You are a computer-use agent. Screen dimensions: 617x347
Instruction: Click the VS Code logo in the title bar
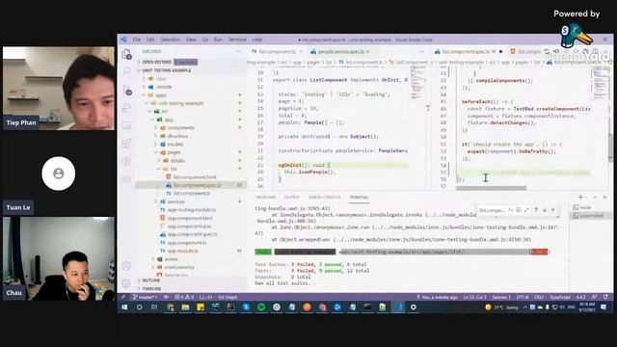tap(123, 40)
